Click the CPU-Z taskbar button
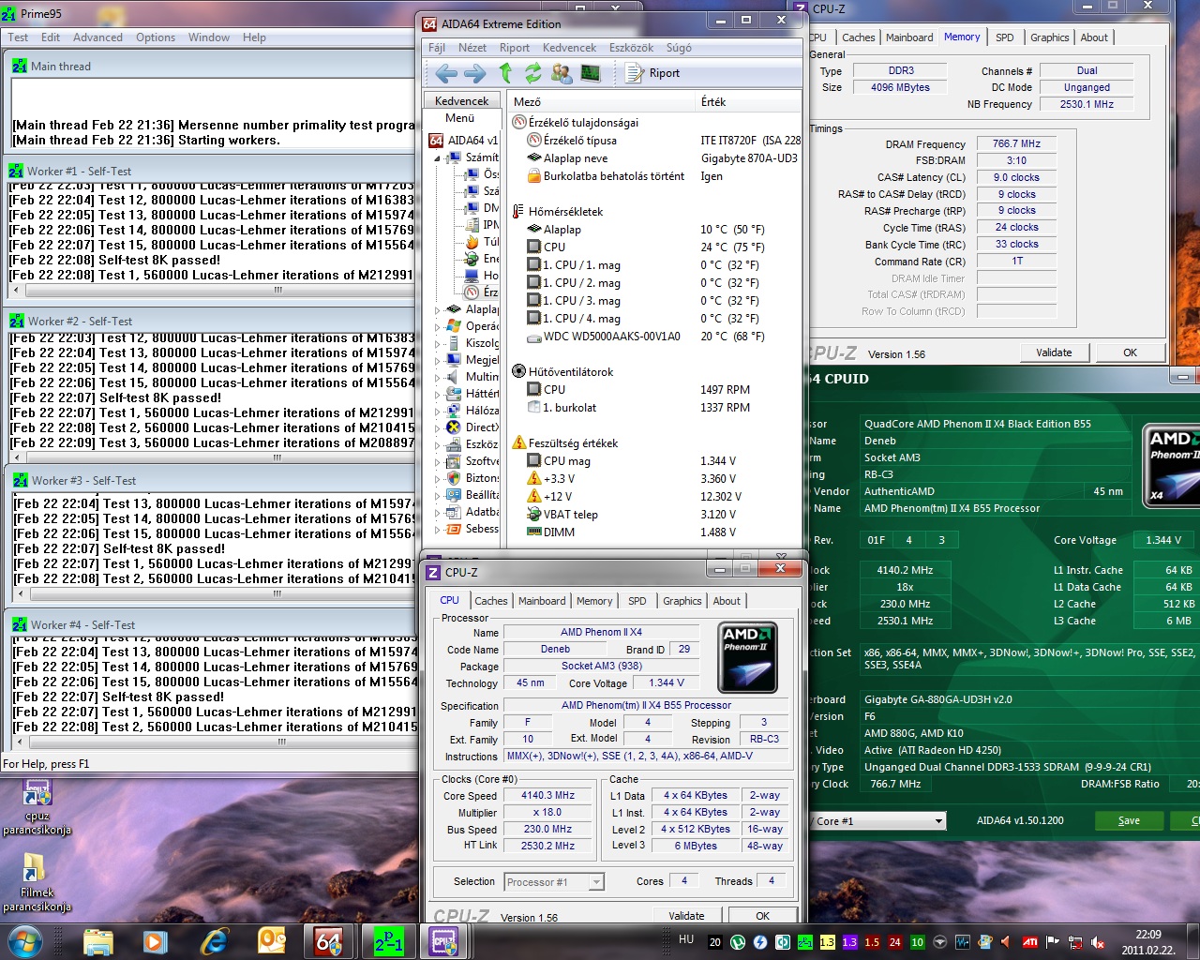 (x=443, y=941)
